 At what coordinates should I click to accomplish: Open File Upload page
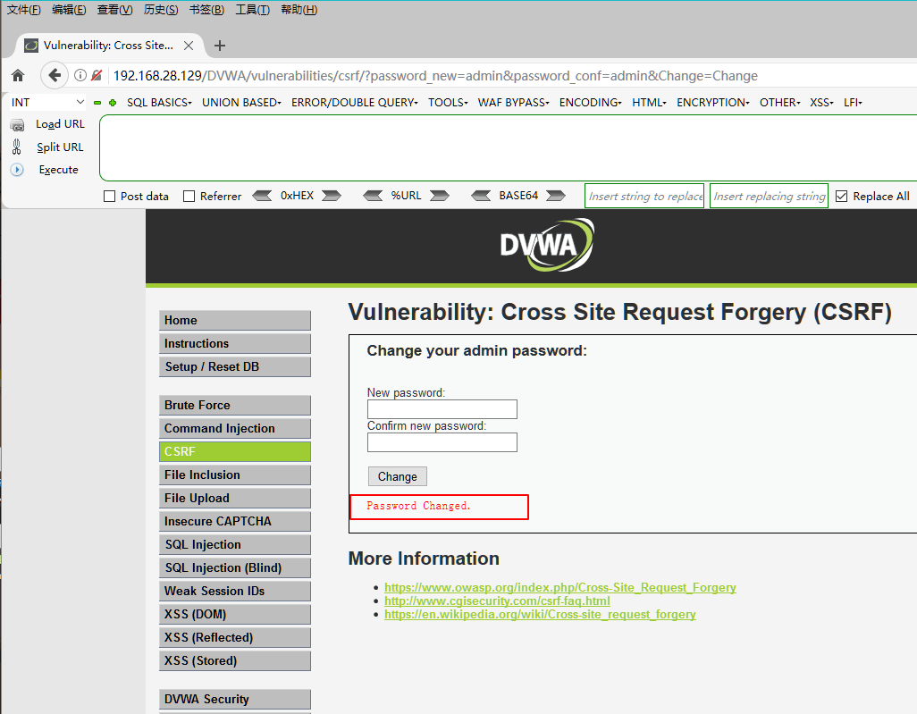click(x=234, y=499)
